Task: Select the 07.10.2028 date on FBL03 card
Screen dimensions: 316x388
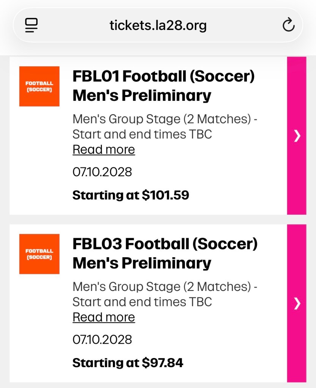Action: click(x=102, y=339)
